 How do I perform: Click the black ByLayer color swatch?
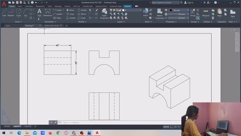pos(171,10)
